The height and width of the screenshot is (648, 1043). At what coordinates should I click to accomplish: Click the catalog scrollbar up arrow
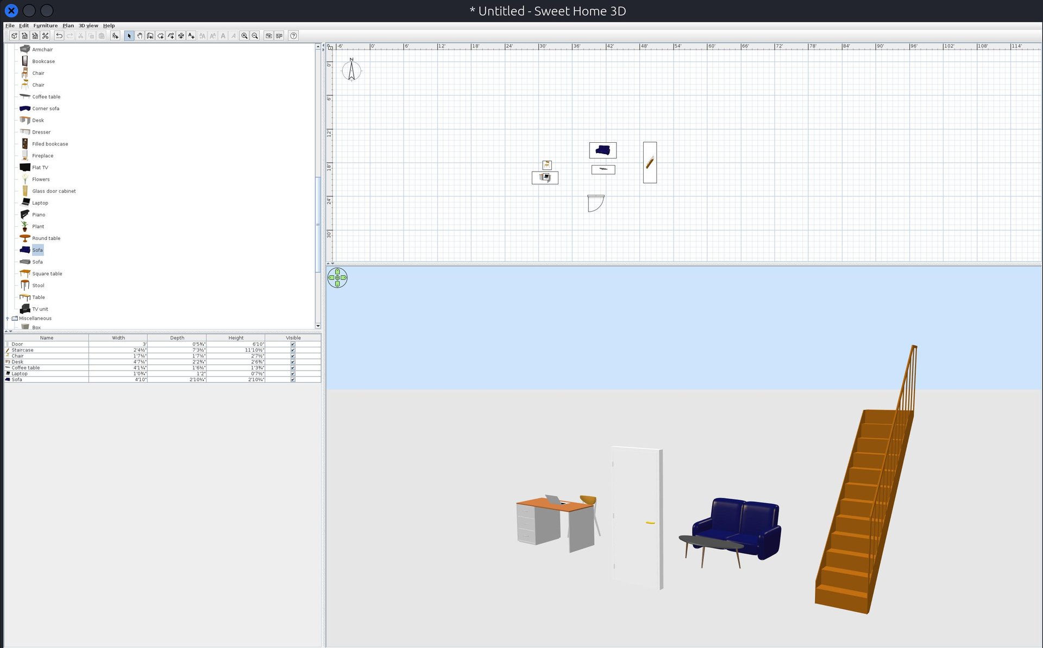318,47
